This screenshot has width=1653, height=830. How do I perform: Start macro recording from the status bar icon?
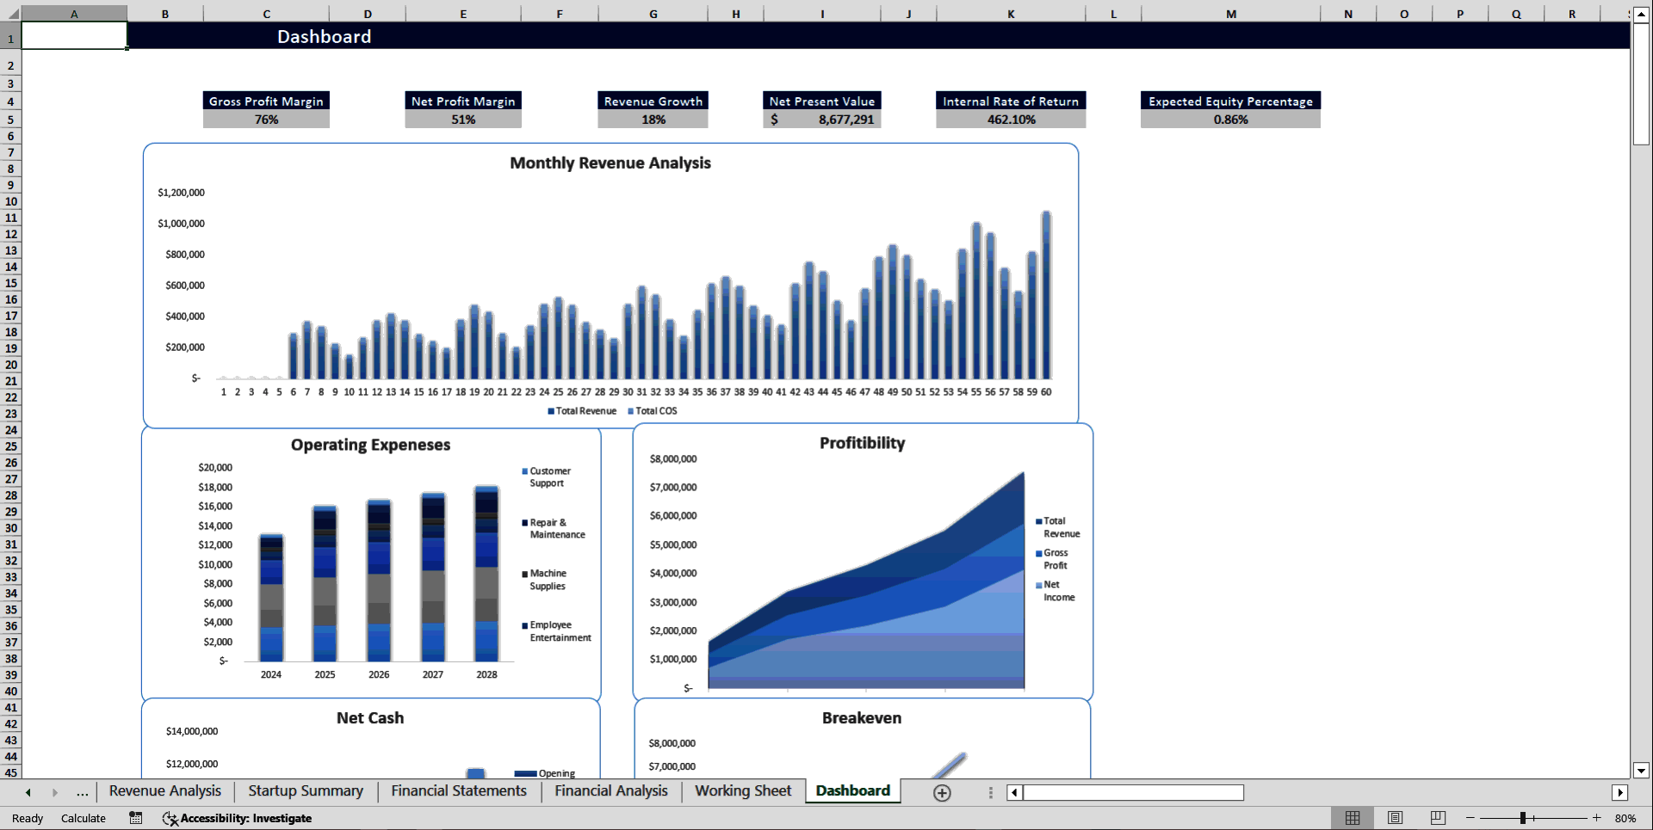[x=135, y=818]
